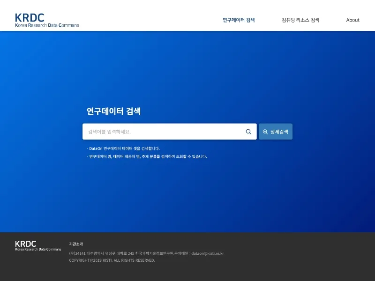Click the DataOn 연구데이터 데이터 셋 description line
This screenshot has height=281, width=375.
pyautogui.click(x=124, y=148)
